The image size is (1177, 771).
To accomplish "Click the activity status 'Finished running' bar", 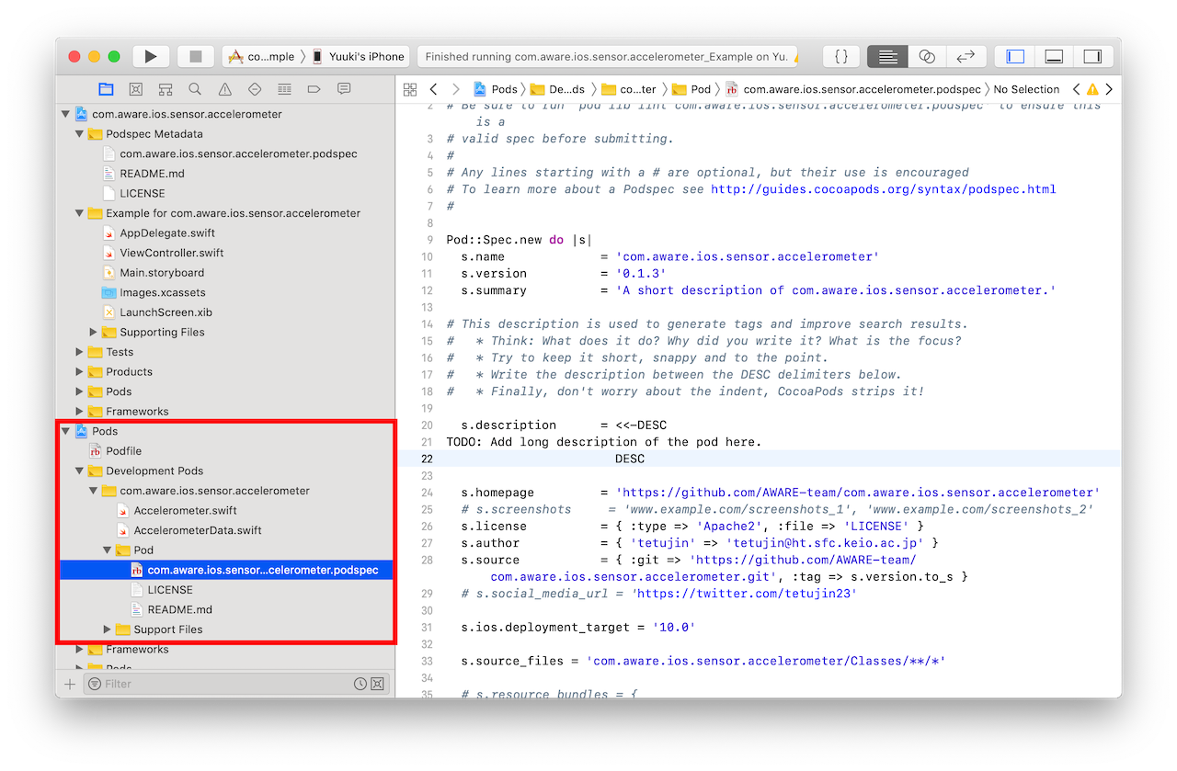I will [x=608, y=57].
